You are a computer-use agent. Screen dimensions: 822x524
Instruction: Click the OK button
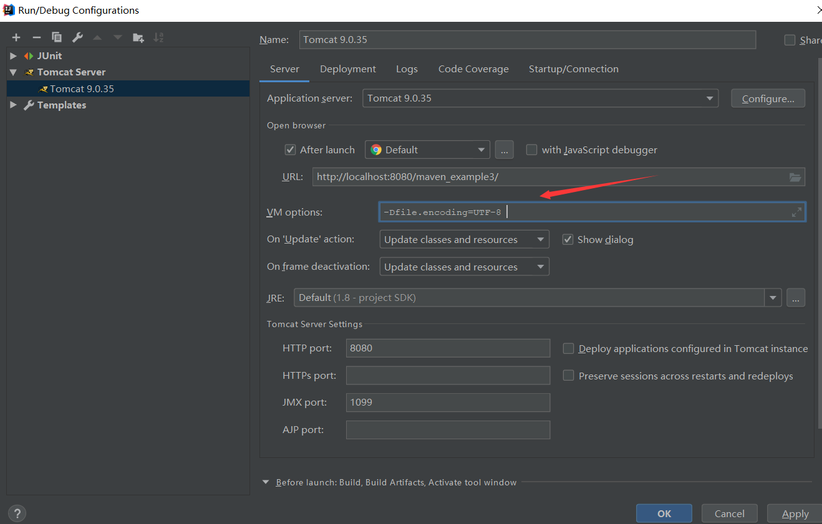pyautogui.click(x=664, y=513)
